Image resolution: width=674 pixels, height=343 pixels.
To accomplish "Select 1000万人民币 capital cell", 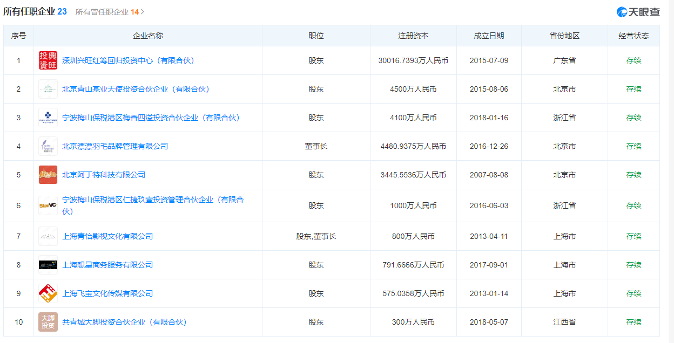I will [x=413, y=205].
